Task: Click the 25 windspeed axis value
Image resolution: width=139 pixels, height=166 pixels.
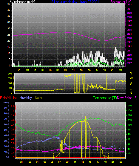Action: point(9,35)
